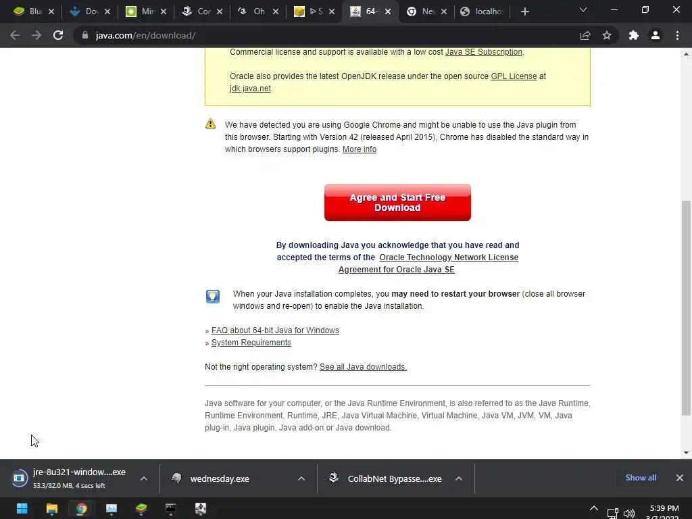
Task: Click the forward navigation arrow
Action: pos(36,35)
